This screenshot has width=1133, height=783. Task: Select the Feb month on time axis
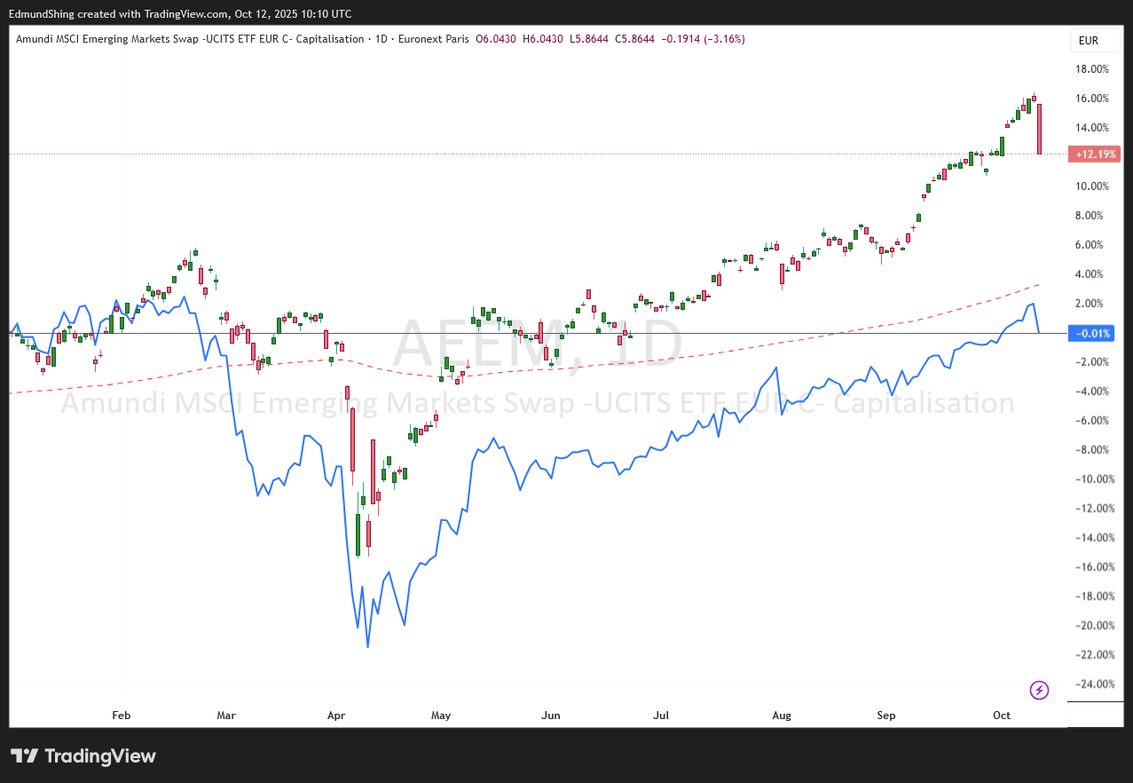(x=122, y=715)
